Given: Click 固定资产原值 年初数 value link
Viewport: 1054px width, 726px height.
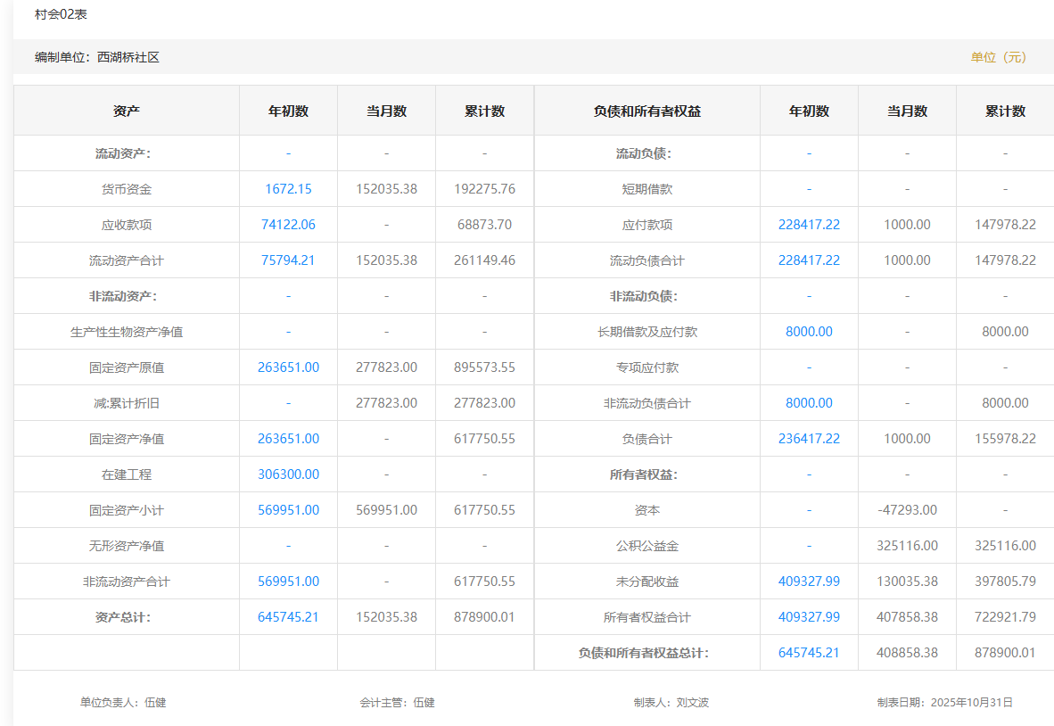Looking at the screenshot, I should [x=288, y=367].
